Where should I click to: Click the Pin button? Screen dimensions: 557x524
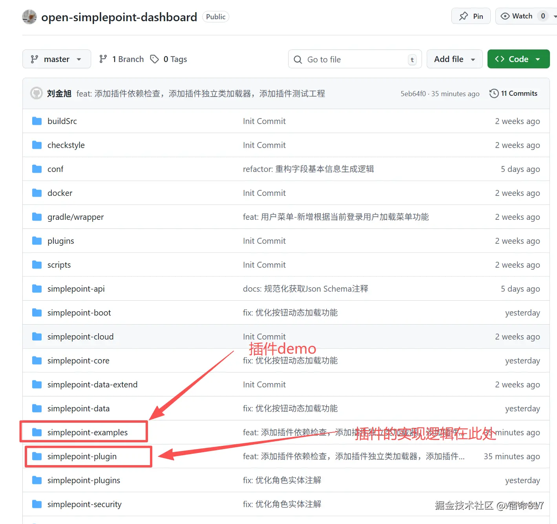pos(471,16)
